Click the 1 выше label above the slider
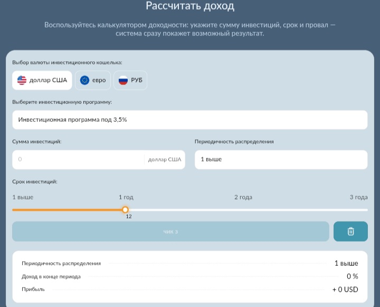 [x=23, y=197]
